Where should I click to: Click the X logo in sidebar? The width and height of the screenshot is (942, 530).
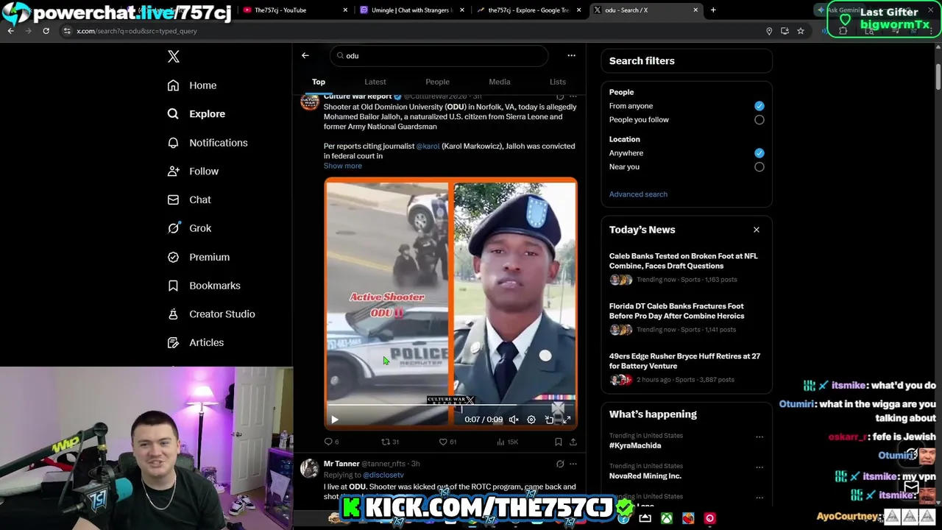point(174,57)
